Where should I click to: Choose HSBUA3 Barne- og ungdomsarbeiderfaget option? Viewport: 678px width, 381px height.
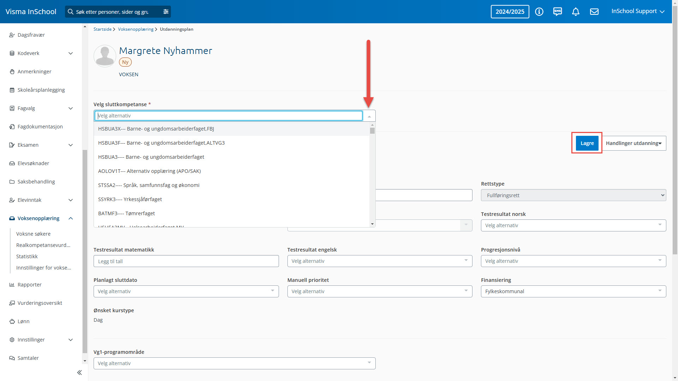pyautogui.click(x=151, y=157)
